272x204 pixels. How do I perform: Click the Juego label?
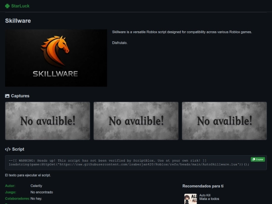point(11,192)
